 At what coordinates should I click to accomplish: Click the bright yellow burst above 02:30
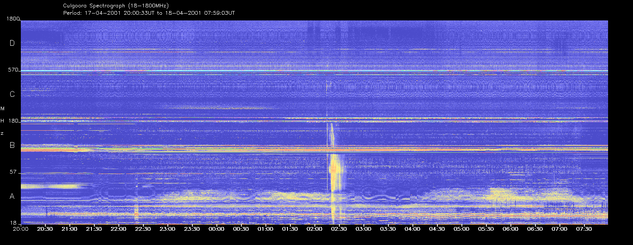[x=336, y=171]
